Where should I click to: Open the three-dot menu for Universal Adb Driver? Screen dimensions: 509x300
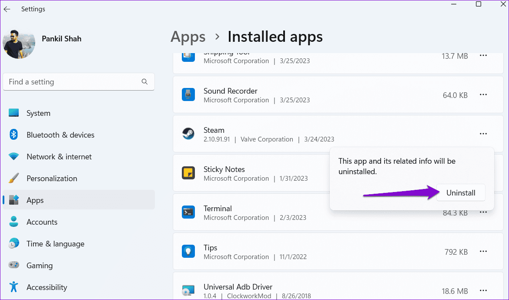coord(483,290)
